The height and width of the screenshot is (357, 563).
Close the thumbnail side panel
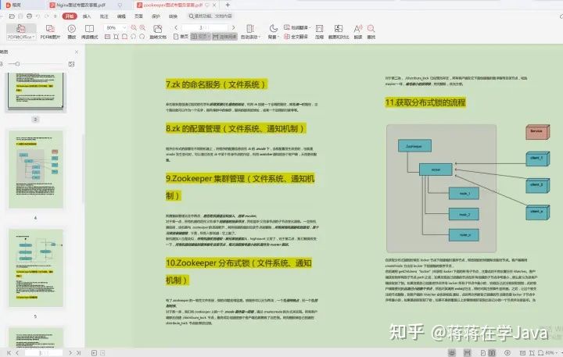click(x=77, y=52)
